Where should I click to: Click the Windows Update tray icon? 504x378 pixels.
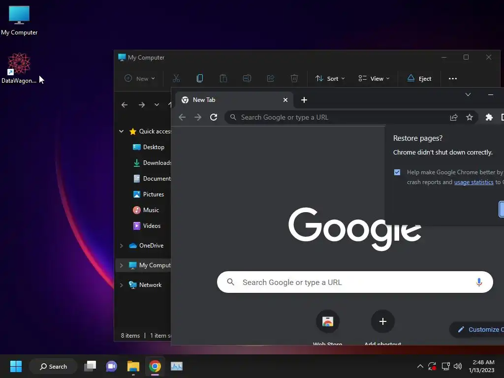432,366
